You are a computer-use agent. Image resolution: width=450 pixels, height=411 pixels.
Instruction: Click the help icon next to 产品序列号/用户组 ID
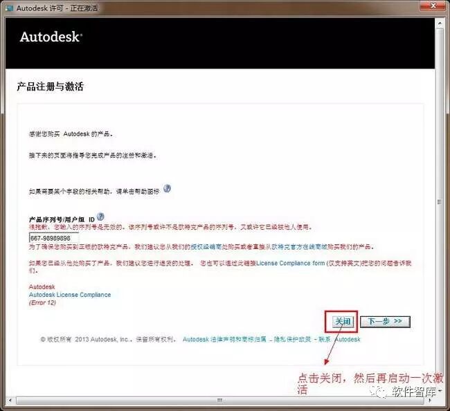click(100, 217)
